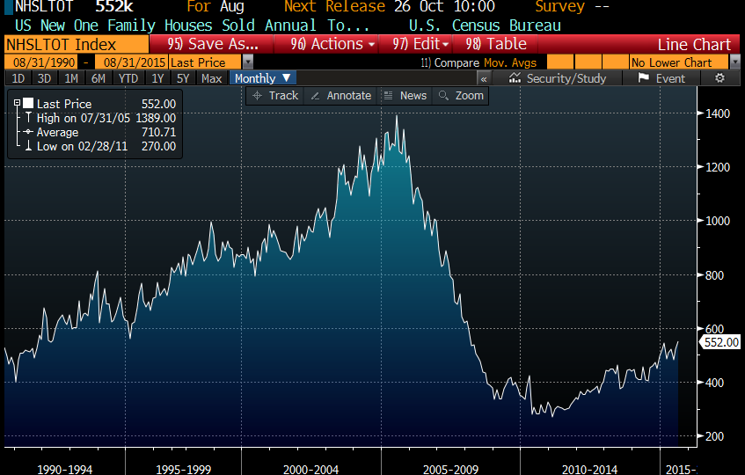Open the Monthly periodicity dropdown

click(262, 78)
